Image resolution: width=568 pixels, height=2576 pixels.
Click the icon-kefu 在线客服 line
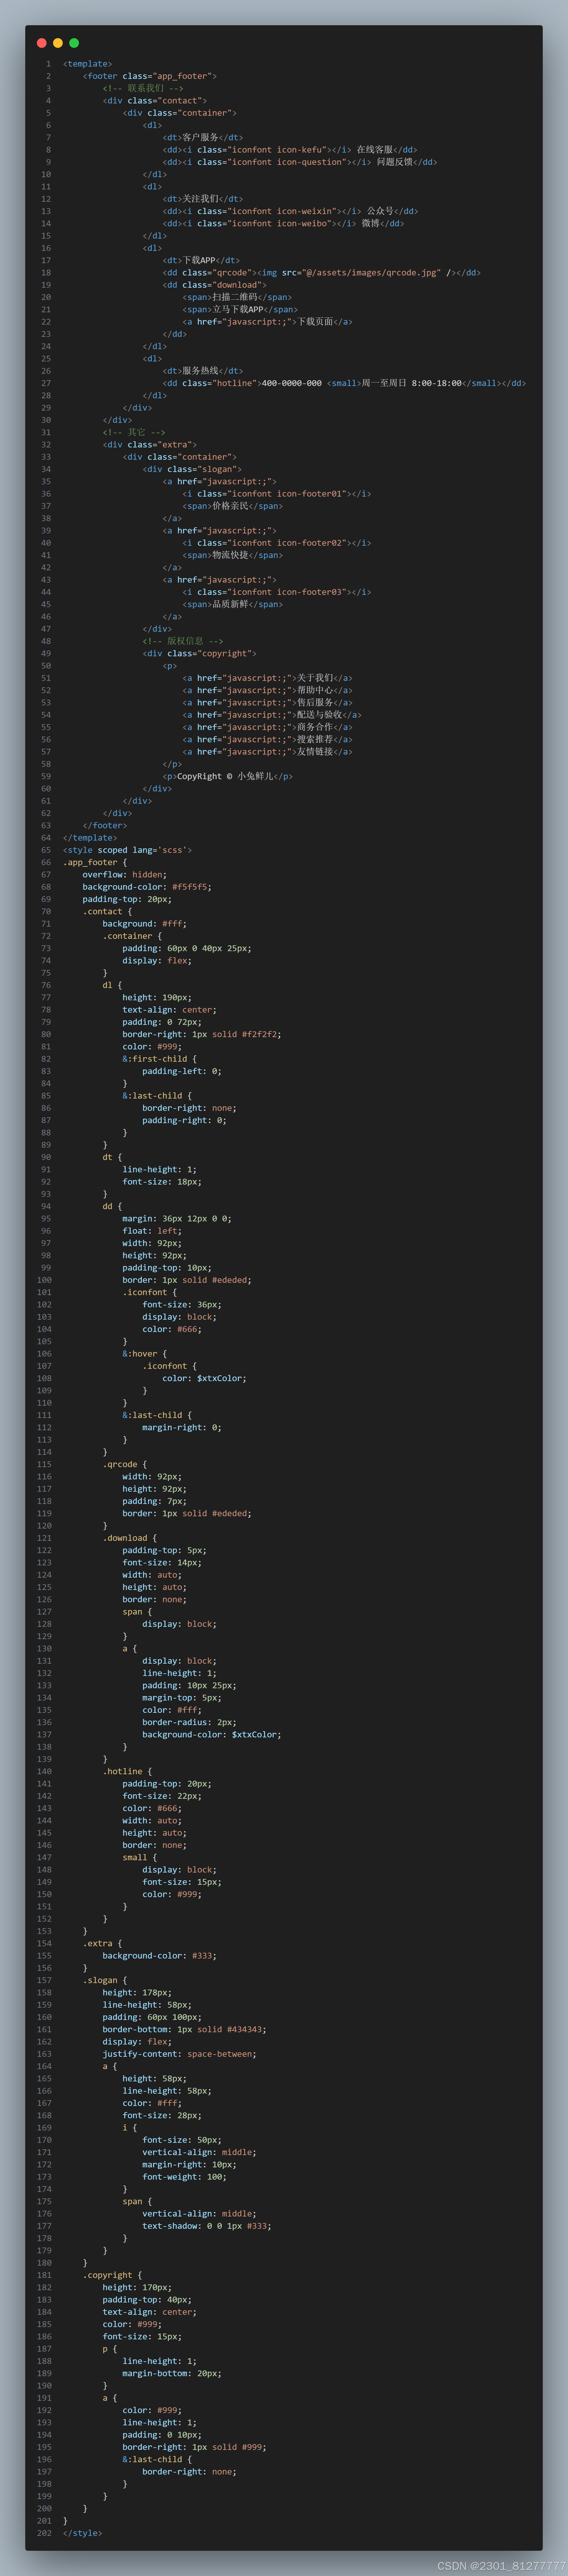pos(290,150)
